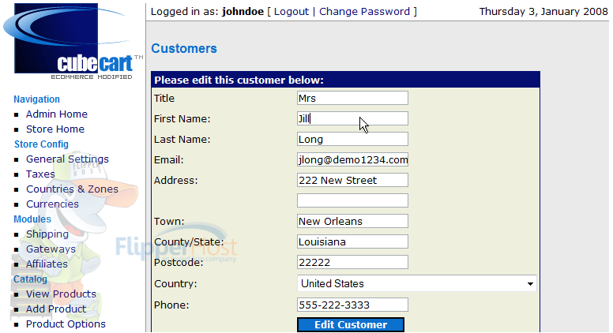
Task: Open the Country dropdown arrow
Action: tap(530, 284)
